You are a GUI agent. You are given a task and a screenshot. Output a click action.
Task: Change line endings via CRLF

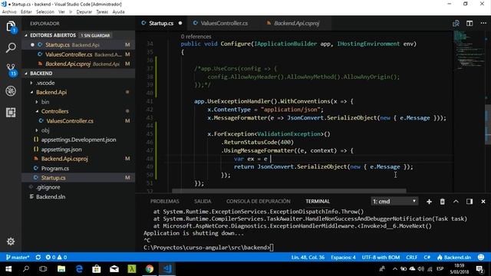tap(411, 258)
